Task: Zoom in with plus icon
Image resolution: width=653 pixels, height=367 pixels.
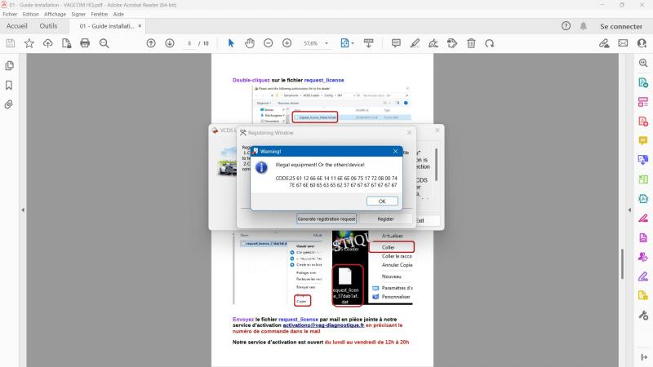Action: (x=287, y=43)
